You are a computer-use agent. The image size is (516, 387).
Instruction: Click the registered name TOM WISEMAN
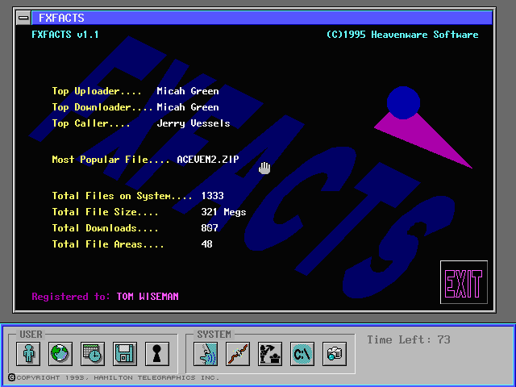[148, 297]
